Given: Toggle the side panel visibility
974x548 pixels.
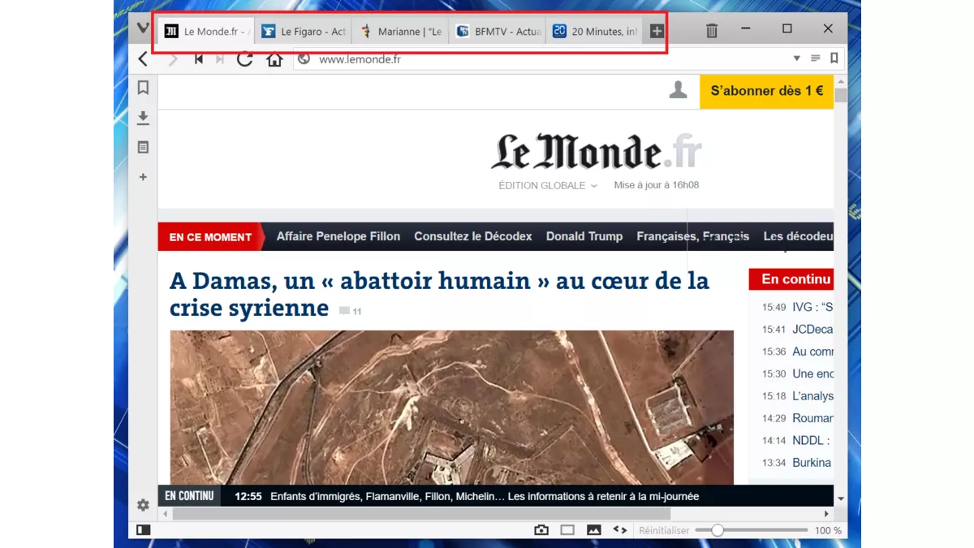Looking at the screenshot, I should click(x=143, y=530).
